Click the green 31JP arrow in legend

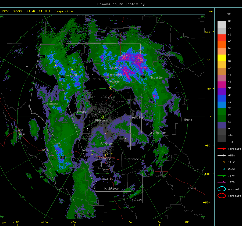pyautogui.click(x=222, y=175)
